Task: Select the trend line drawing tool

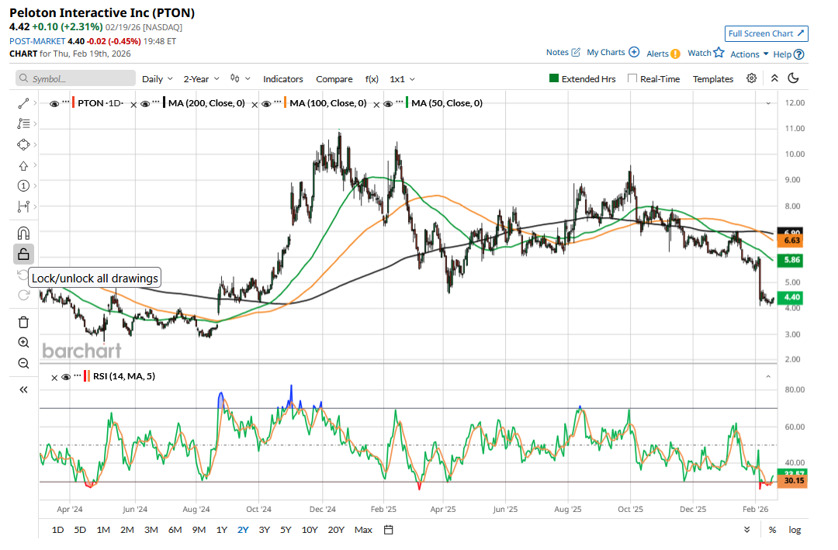Action: [x=23, y=102]
